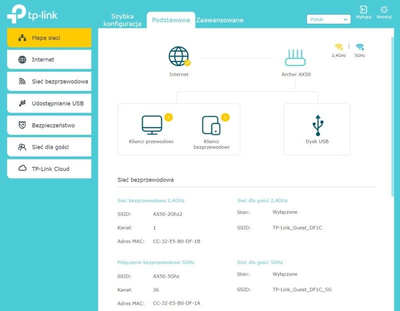
Task: Open the TP-Link Cloud sidebar item
Action: (49, 169)
